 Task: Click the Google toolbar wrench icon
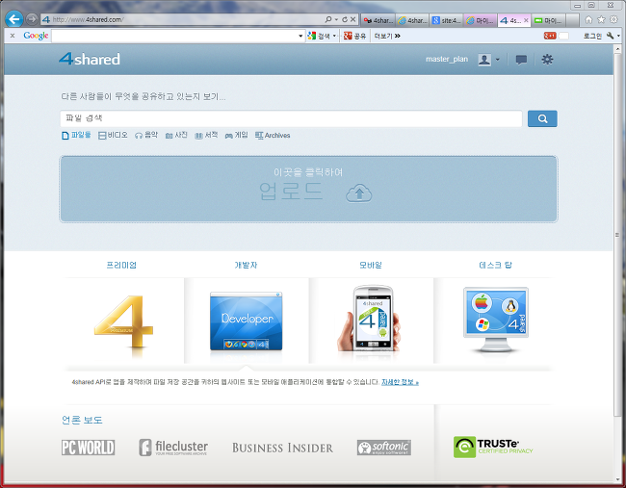click(610, 36)
